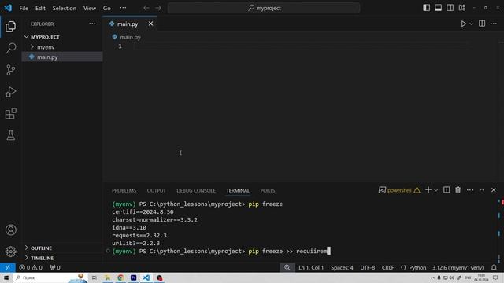
Task: Click the powershell terminal label
Action: 399,190
